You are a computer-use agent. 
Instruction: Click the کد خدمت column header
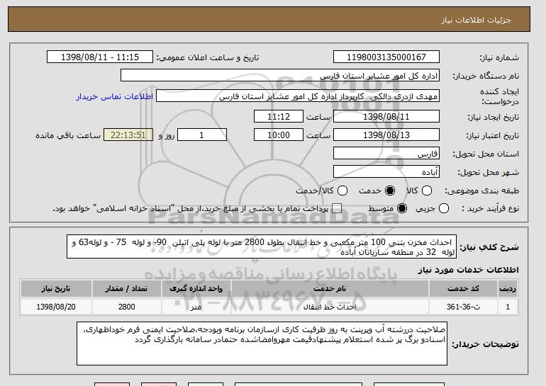pos(463,289)
